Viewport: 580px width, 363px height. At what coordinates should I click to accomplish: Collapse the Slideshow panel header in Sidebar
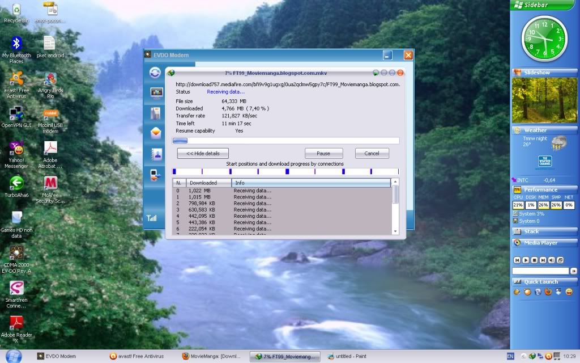click(x=544, y=73)
